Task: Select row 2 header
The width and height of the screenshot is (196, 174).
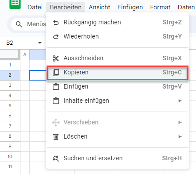Action: point(10,75)
